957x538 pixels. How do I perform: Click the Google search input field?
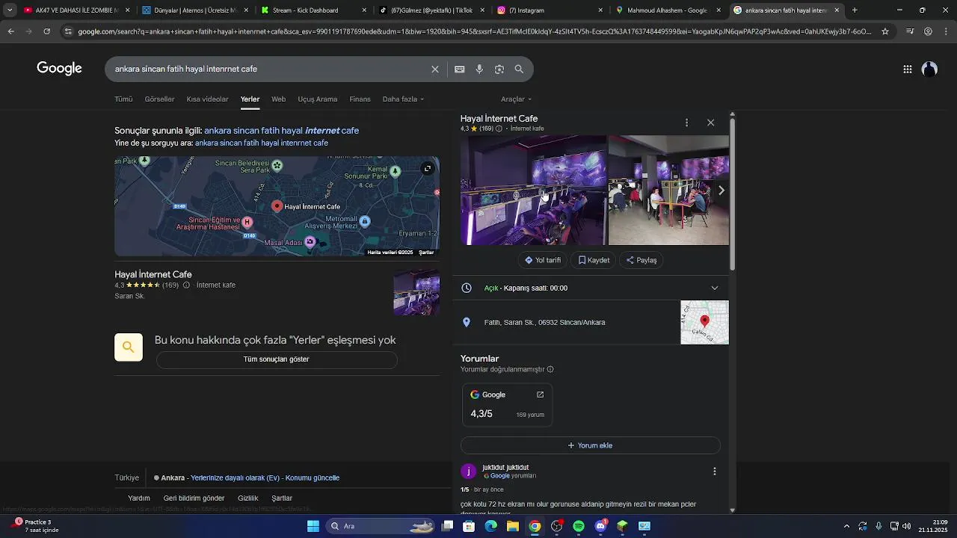pos(269,69)
